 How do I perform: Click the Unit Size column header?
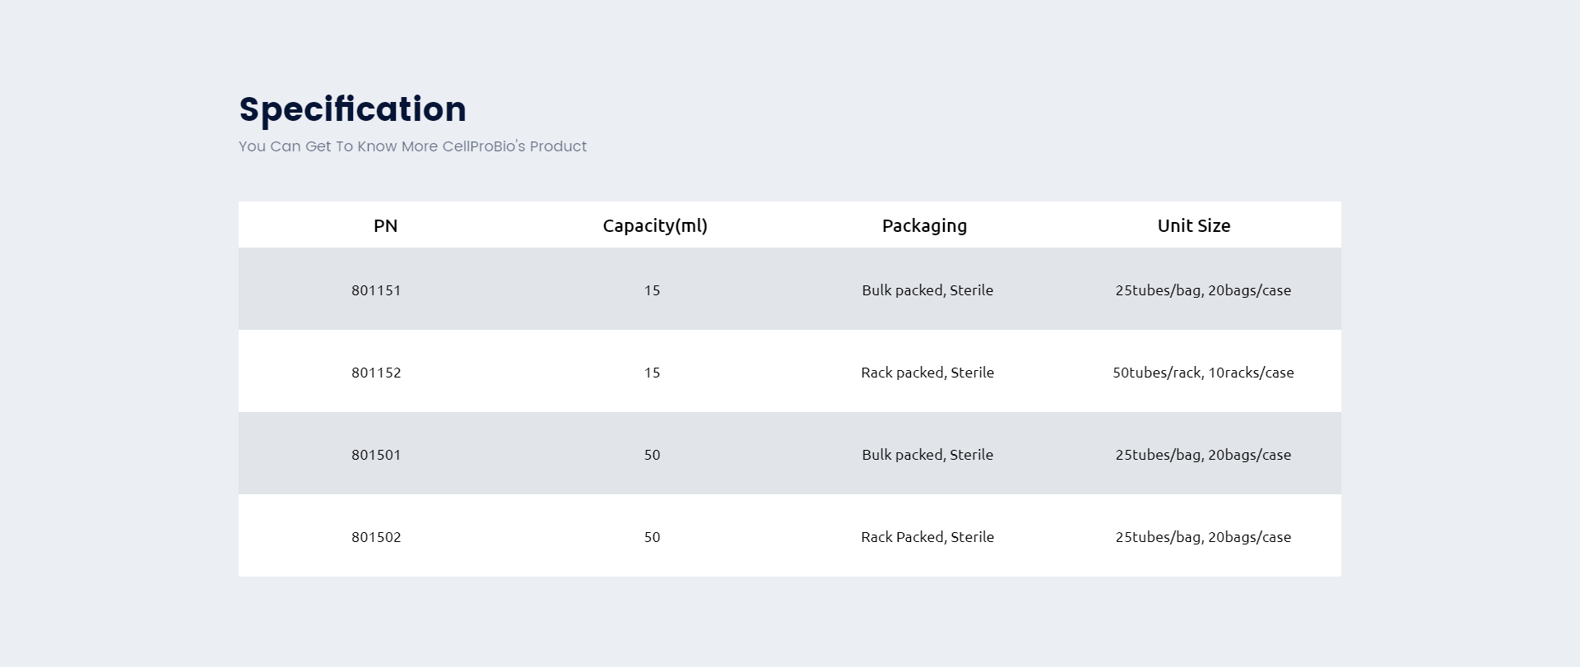click(x=1194, y=225)
